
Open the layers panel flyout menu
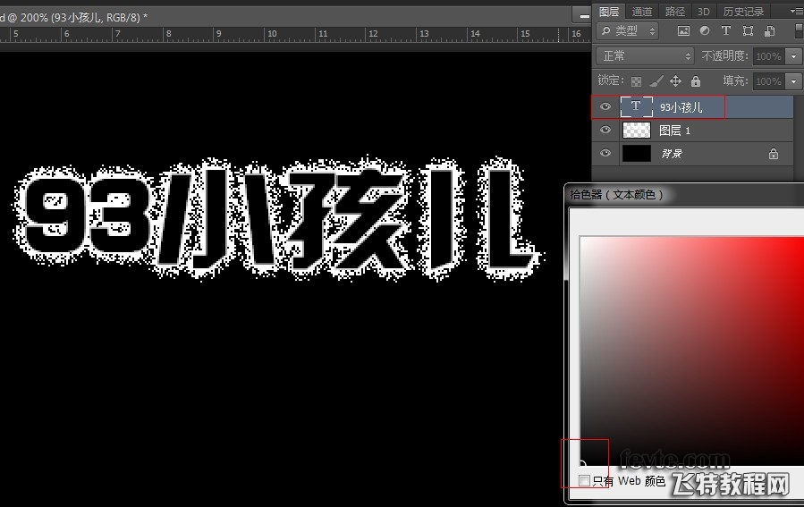[x=796, y=12]
